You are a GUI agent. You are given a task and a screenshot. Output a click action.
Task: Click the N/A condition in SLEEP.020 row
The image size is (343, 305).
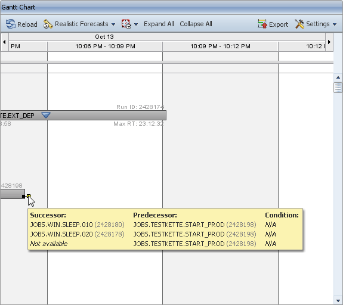(270, 234)
